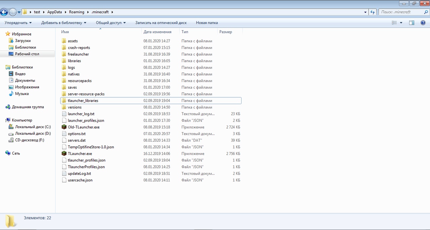Click the refresh button next to address bar
The image size is (430, 230).
[372, 12]
